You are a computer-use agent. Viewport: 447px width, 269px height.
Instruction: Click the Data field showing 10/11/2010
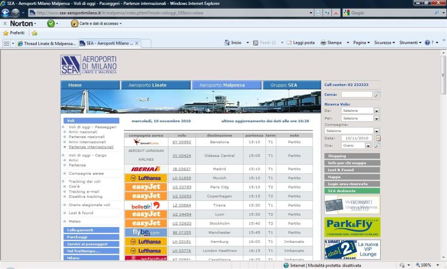[357, 138]
